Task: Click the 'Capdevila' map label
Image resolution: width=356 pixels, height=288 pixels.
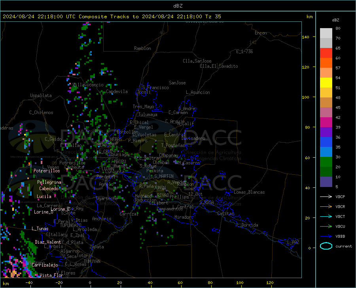Action: coord(117,92)
